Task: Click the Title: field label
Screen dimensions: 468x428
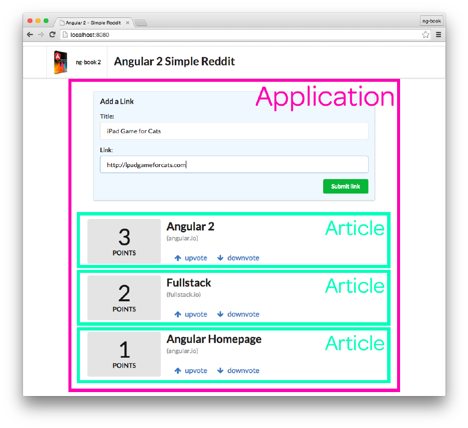Action: click(107, 116)
